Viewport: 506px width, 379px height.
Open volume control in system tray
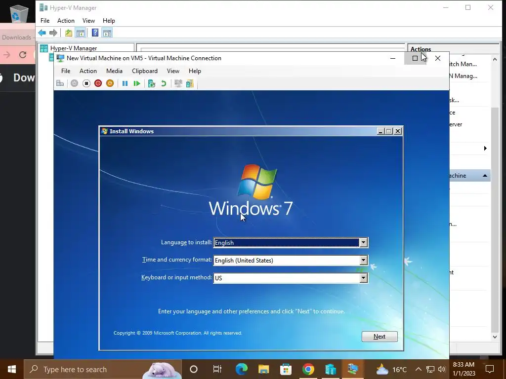[x=442, y=369]
